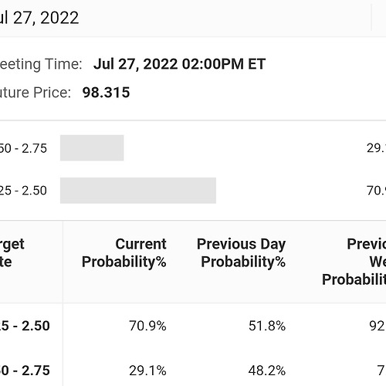This screenshot has width=386, height=386.
Task: Select the Jul 27, 2022 meeting tab
Action: tap(39, 18)
